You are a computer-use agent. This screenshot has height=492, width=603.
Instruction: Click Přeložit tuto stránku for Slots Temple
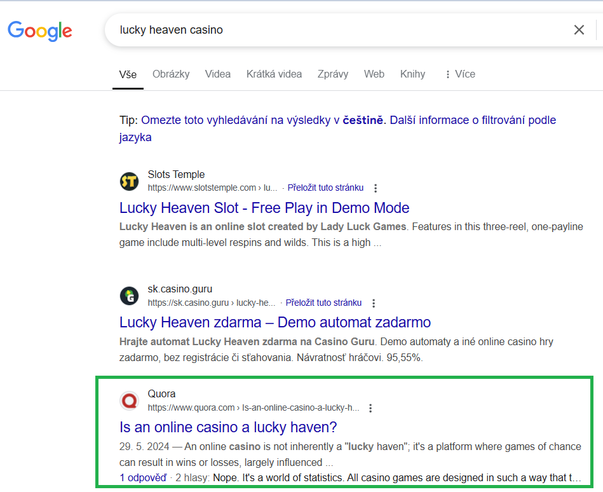(325, 188)
